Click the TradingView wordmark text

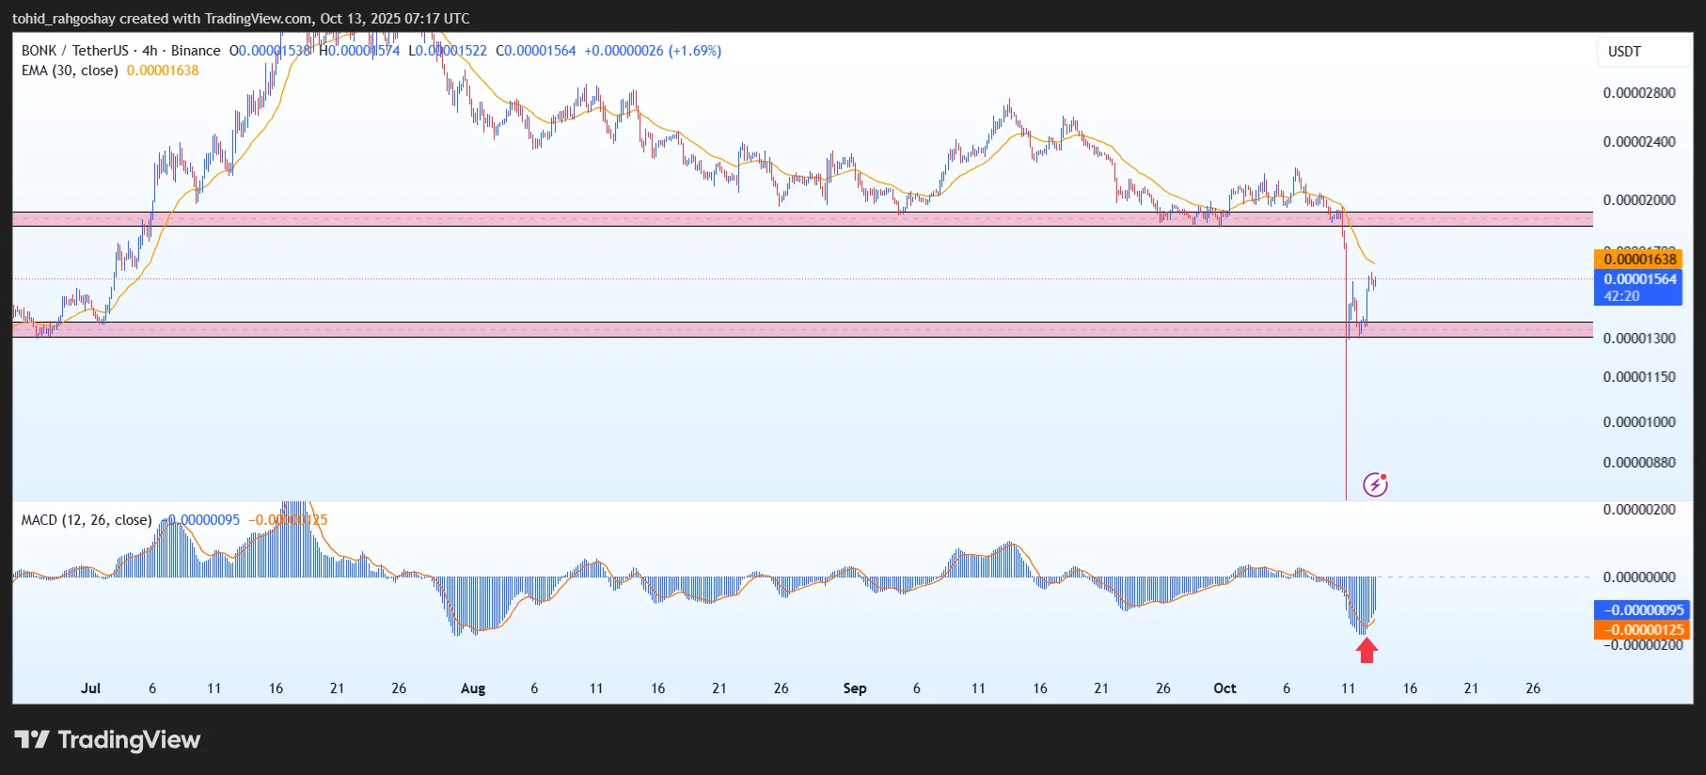coord(129,740)
